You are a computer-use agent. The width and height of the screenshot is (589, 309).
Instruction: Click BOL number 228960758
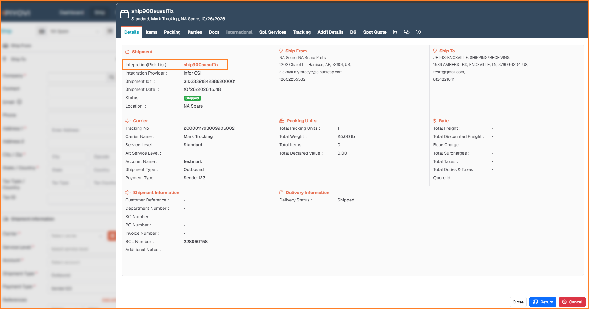tap(196, 242)
